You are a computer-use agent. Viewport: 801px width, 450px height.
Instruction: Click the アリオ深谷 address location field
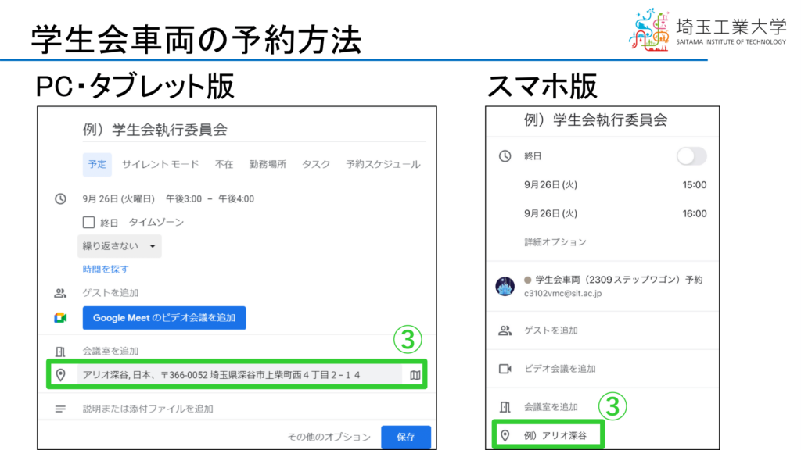235,376
